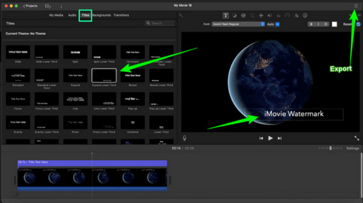Skip to previous clip
The height and width of the screenshot is (203, 363).
[x=261, y=138]
